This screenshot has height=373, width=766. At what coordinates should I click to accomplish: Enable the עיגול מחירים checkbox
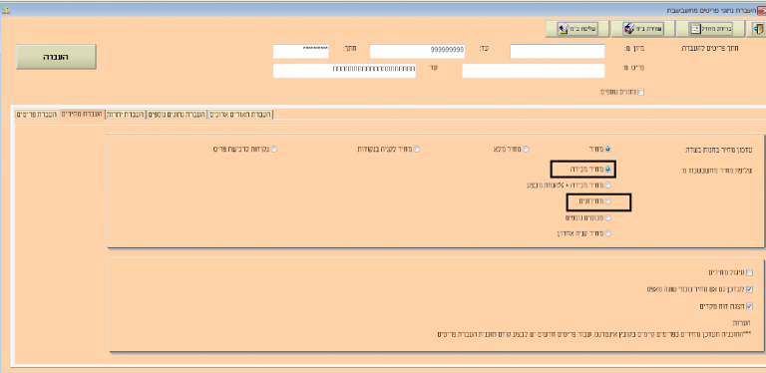point(750,272)
